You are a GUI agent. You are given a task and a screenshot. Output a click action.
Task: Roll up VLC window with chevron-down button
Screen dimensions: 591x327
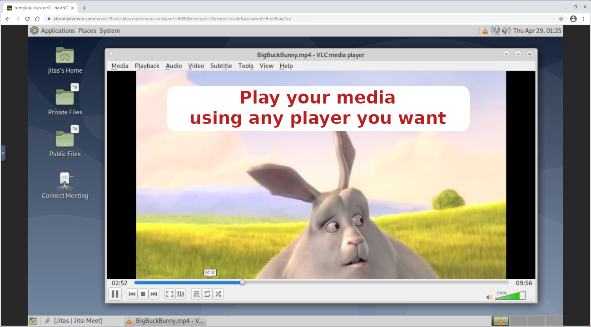[x=507, y=54]
